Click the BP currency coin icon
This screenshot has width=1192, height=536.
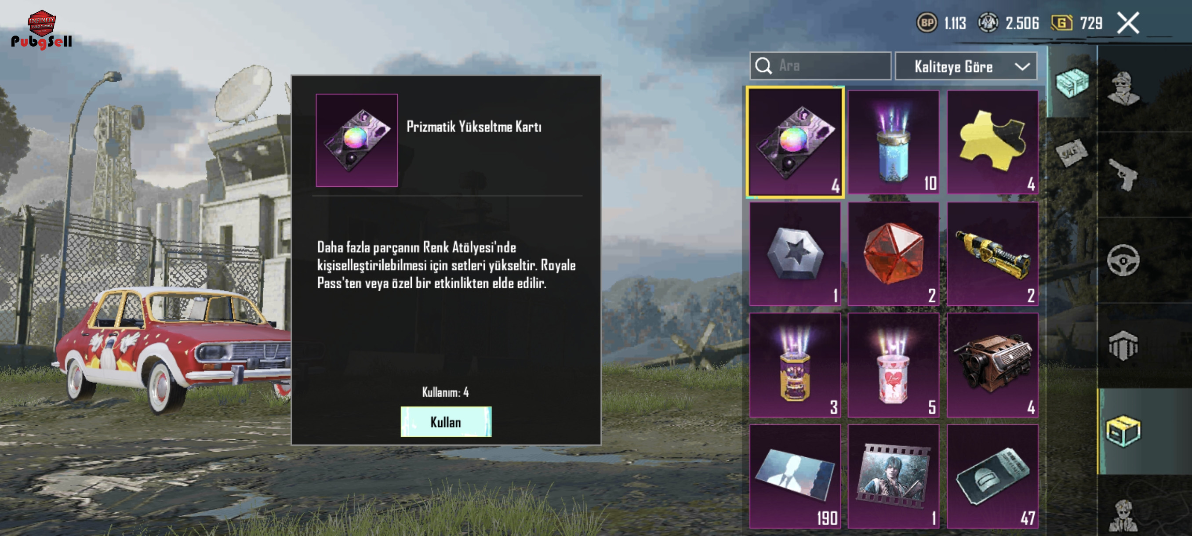(x=927, y=23)
